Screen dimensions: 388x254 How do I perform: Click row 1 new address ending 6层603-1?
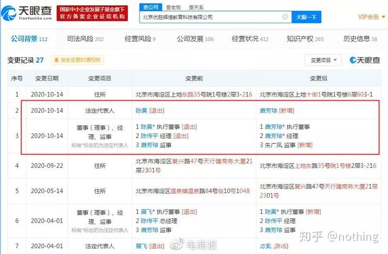point(316,95)
